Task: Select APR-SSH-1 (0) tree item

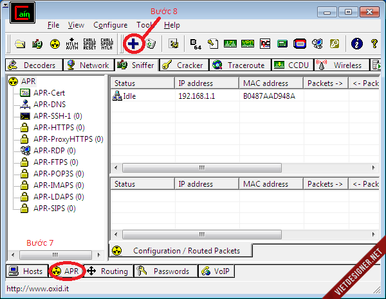Action: pyautogui.click(x=58, y=116)
